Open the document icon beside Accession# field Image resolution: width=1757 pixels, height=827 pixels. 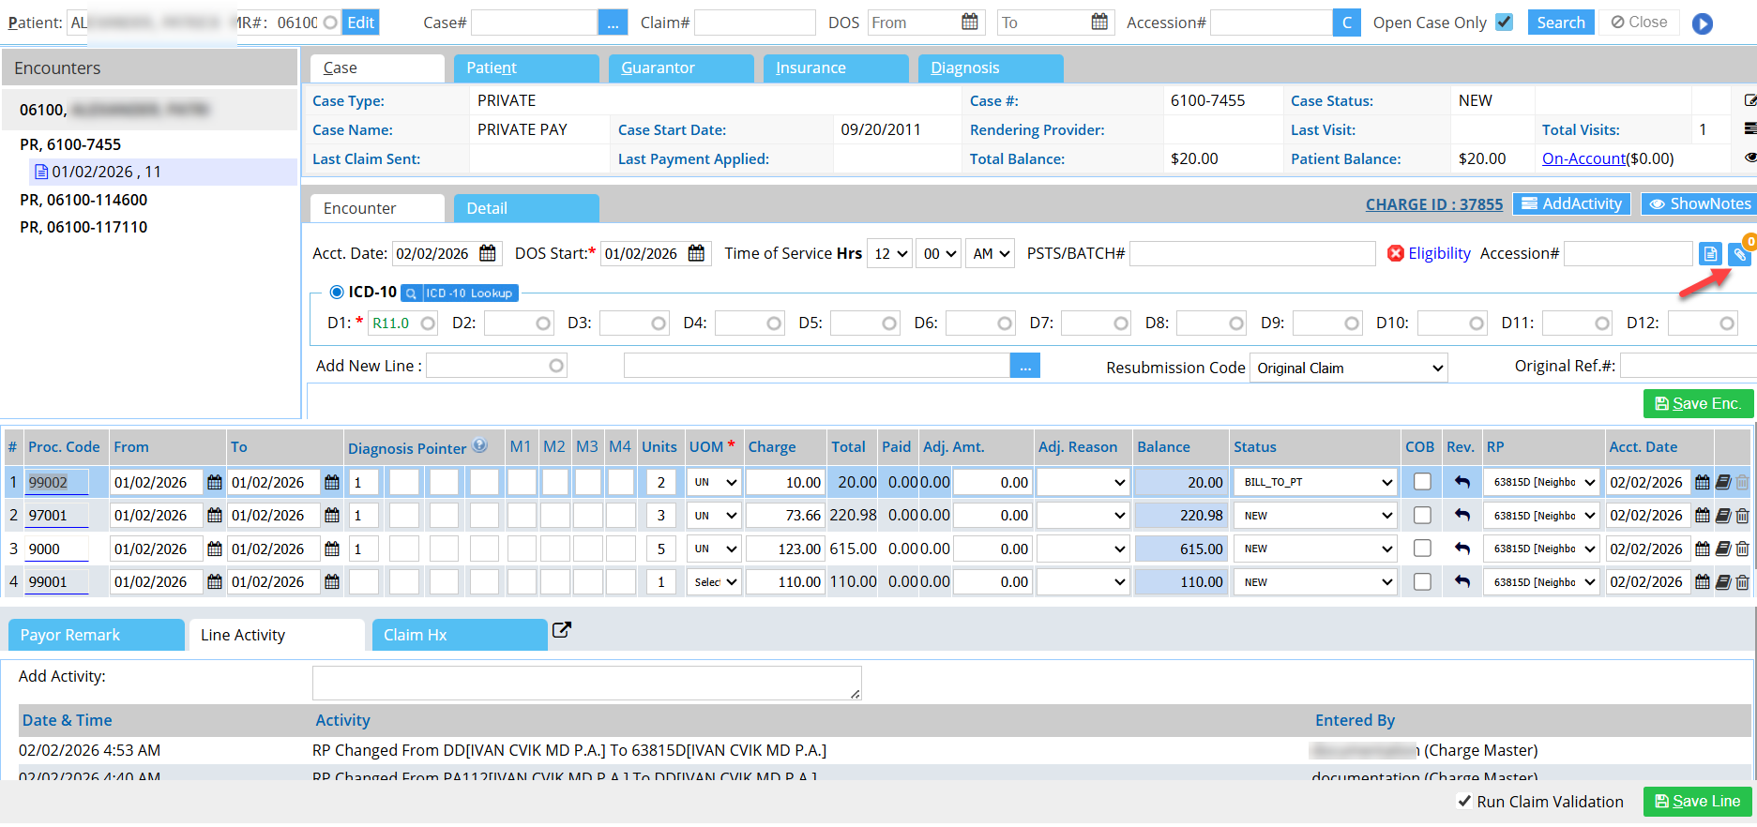1709,254
